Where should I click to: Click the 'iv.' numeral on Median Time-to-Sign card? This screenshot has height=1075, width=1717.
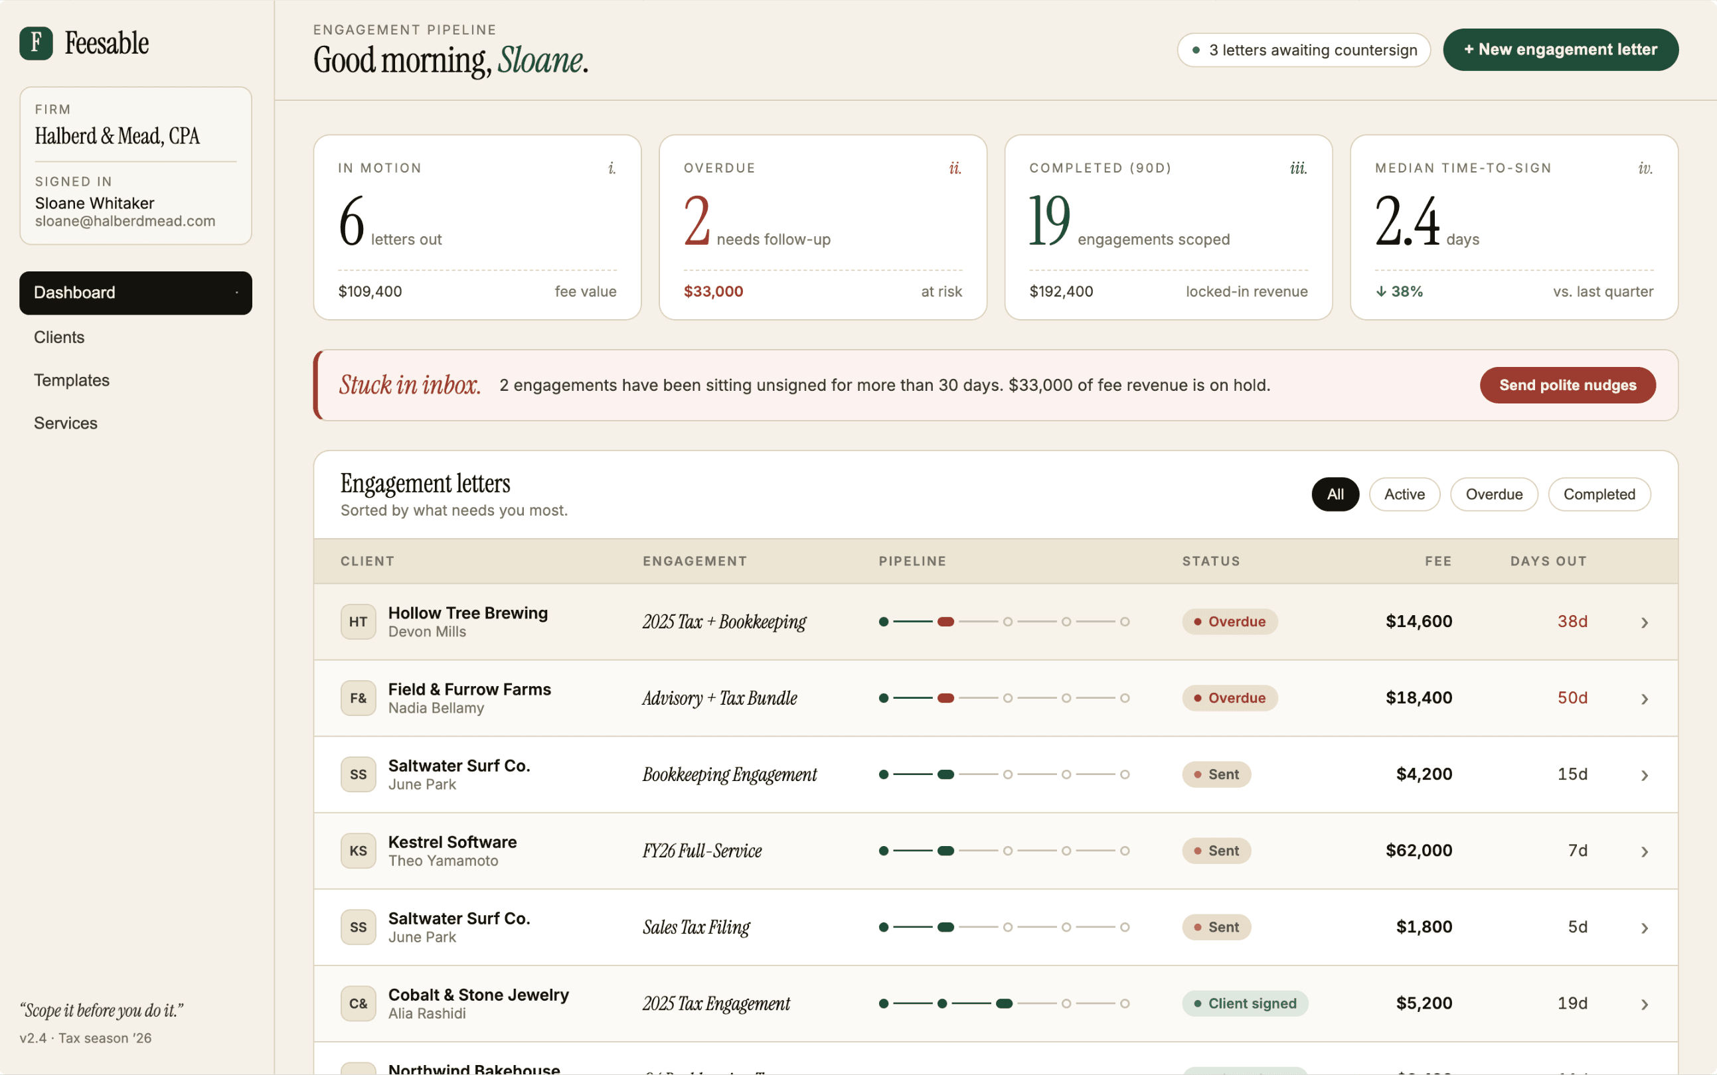1645,168
